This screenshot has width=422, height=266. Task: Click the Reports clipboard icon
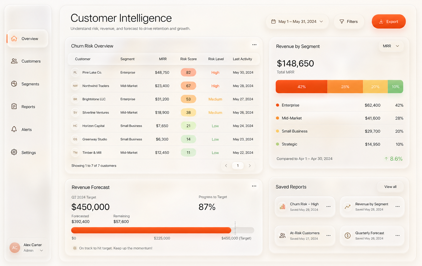click(x=14, y=106)
